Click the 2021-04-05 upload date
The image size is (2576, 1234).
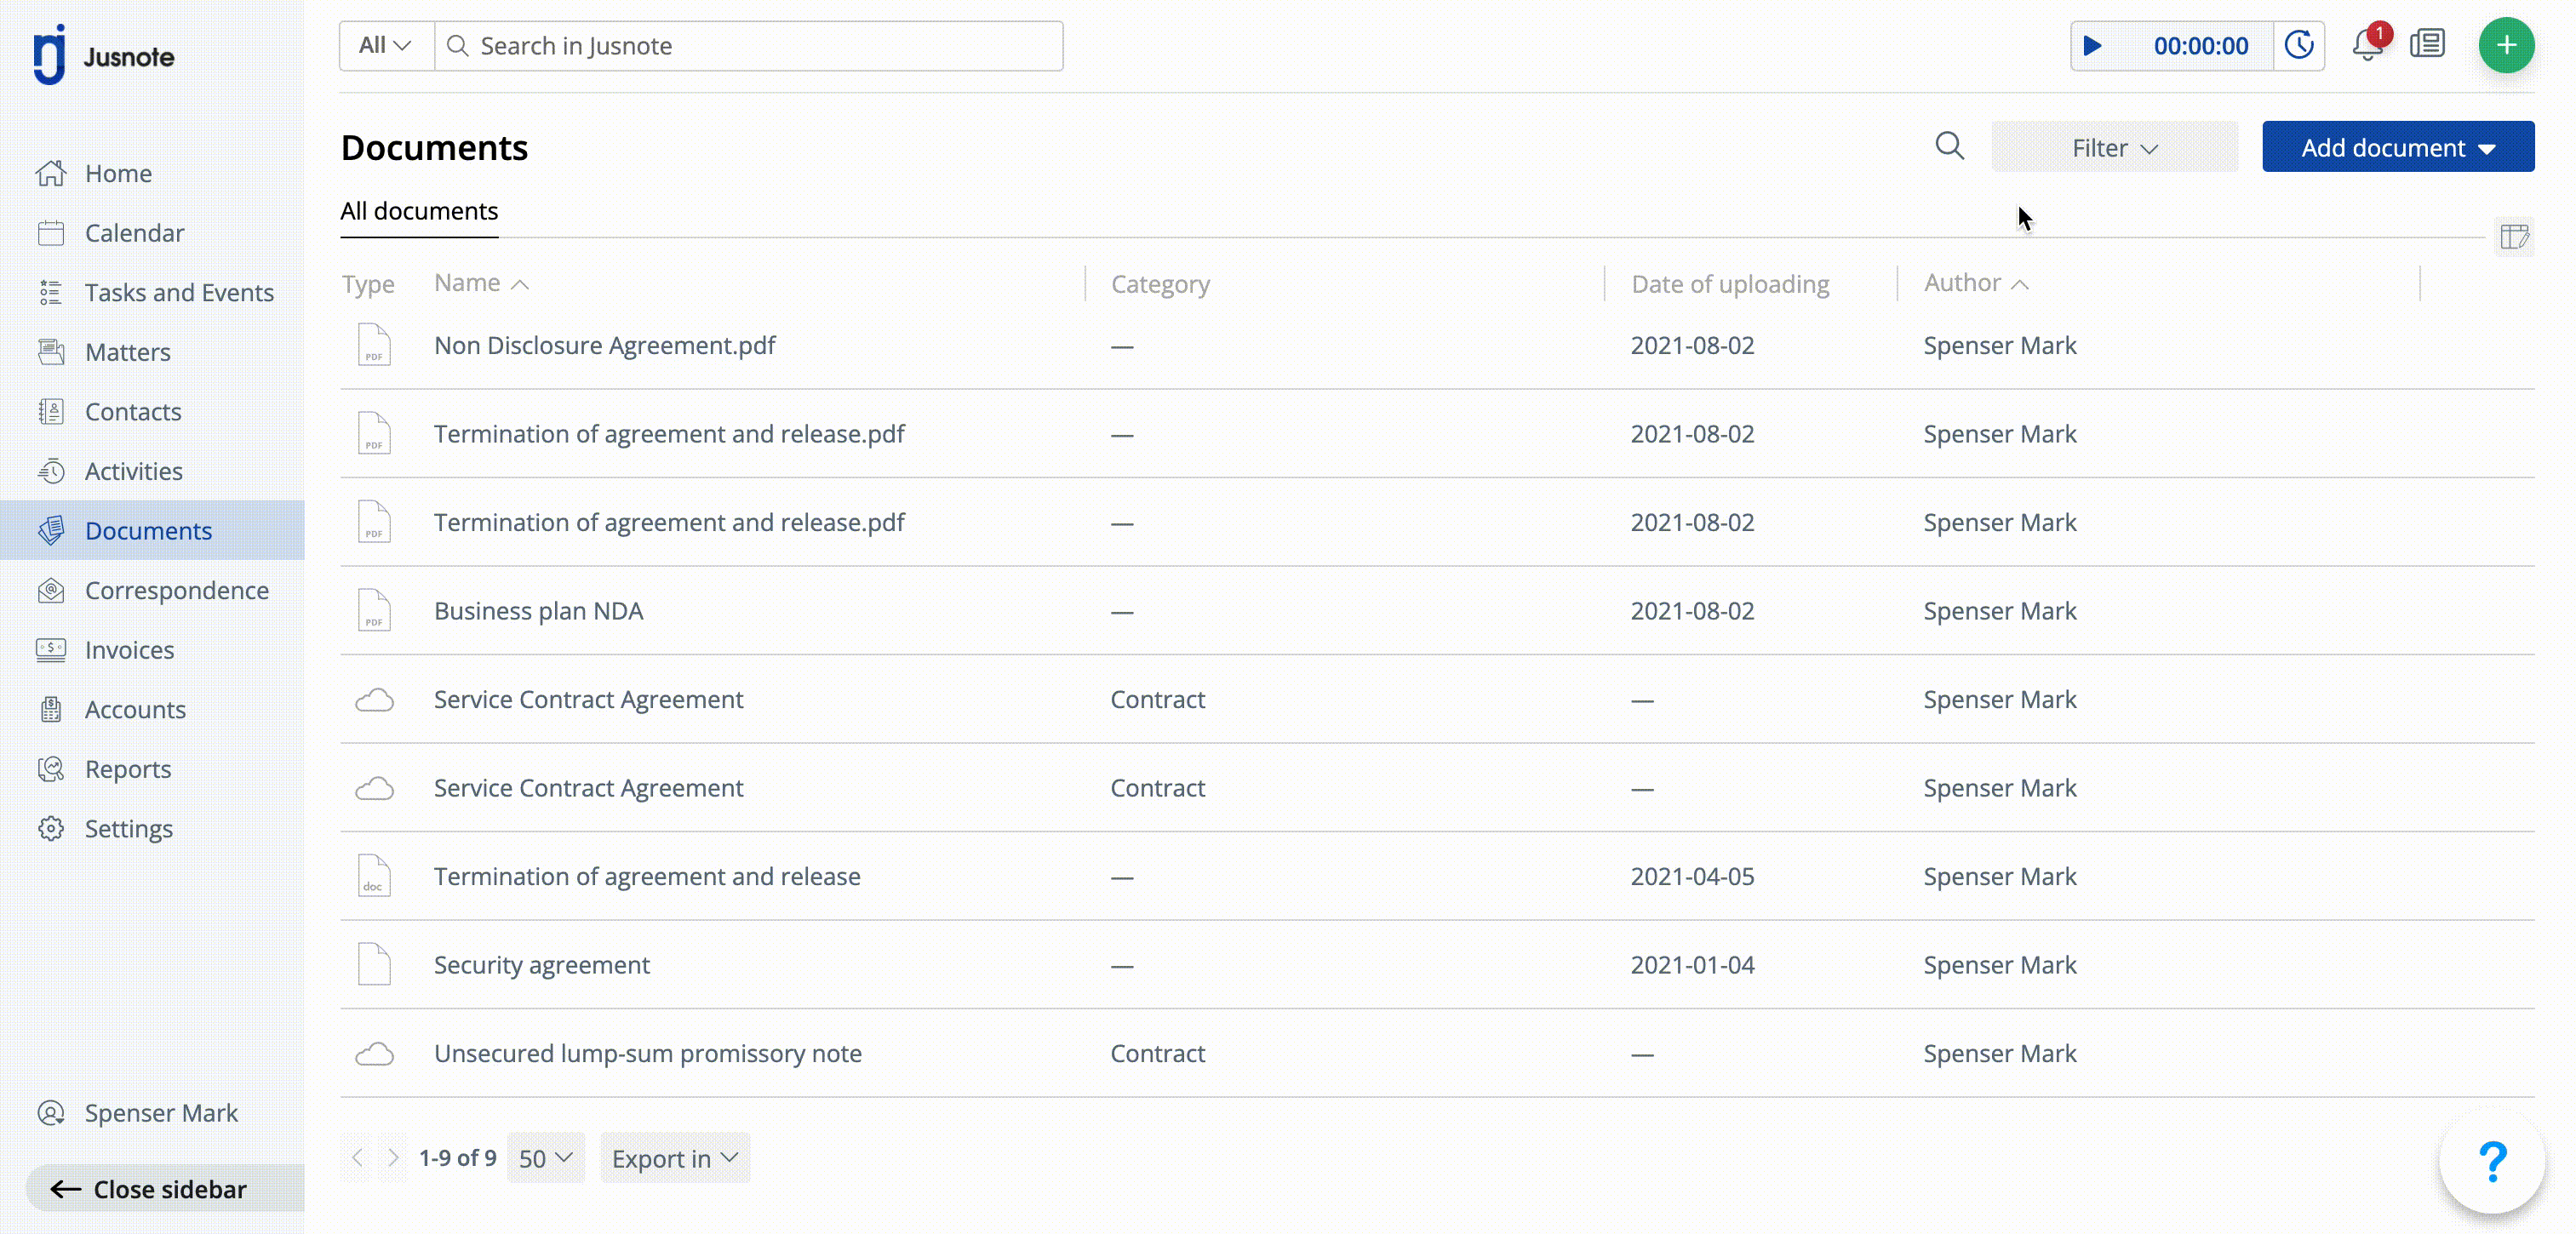(1692, 876)
